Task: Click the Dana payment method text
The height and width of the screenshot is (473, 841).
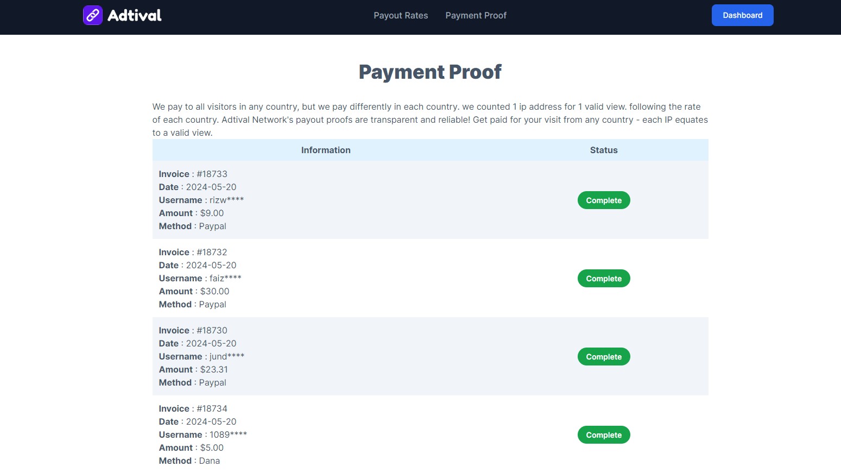Action: [x=209, y=461]
